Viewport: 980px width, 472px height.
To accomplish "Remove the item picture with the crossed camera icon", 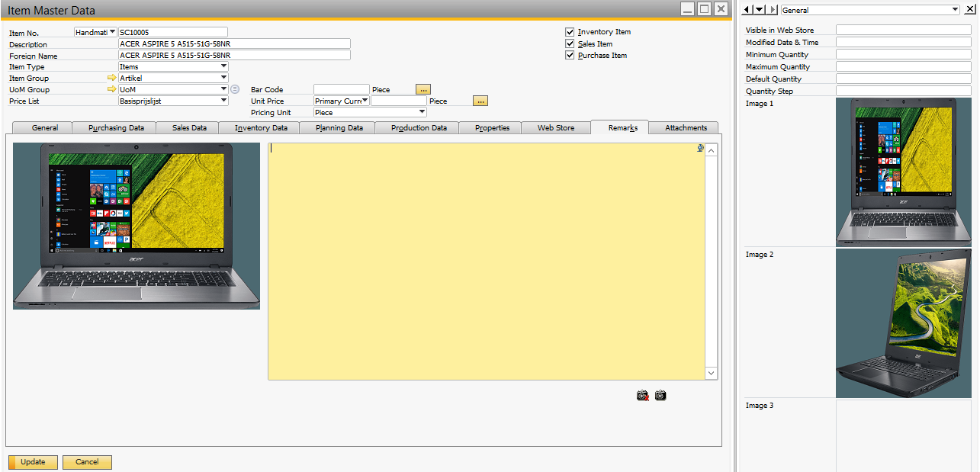I will pos(642,395).
